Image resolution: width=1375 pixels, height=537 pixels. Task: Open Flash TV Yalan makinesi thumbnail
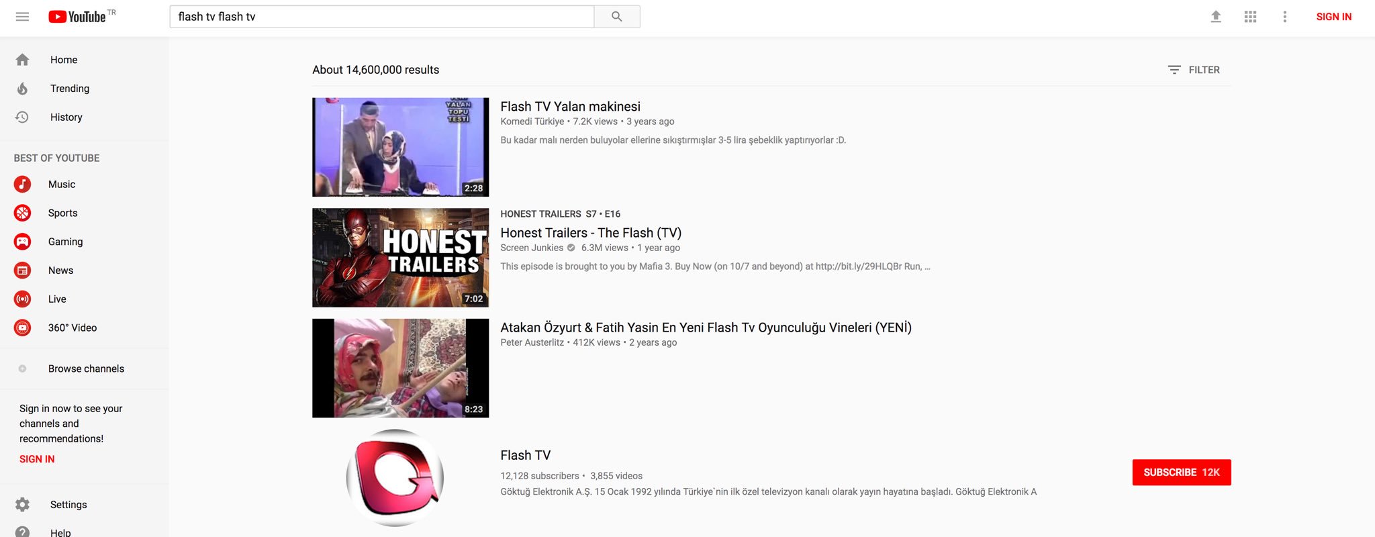(401, 147)
